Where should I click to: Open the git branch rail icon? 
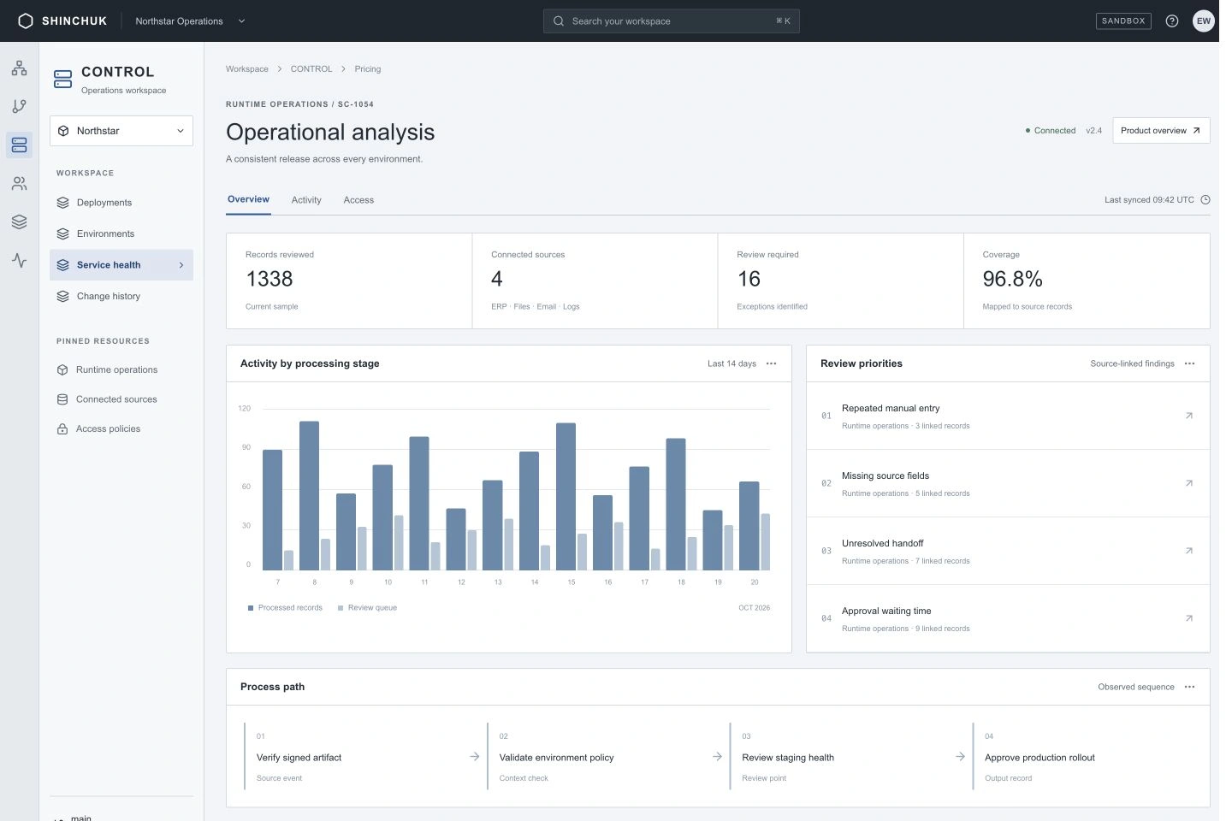19,106
